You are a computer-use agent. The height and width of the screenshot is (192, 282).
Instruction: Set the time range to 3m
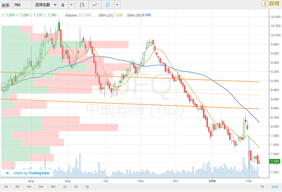pyautogui.click(x=41, y=186)
